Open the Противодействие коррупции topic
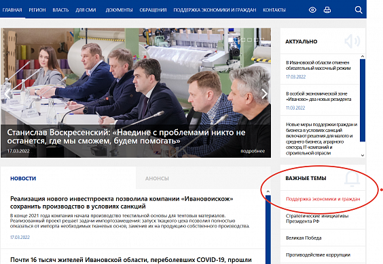The width and height of the screenshot is (383, 264). point(318,255)
